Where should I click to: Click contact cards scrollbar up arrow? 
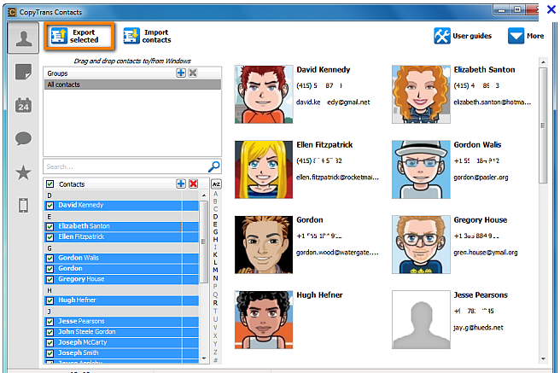point(543,62)
